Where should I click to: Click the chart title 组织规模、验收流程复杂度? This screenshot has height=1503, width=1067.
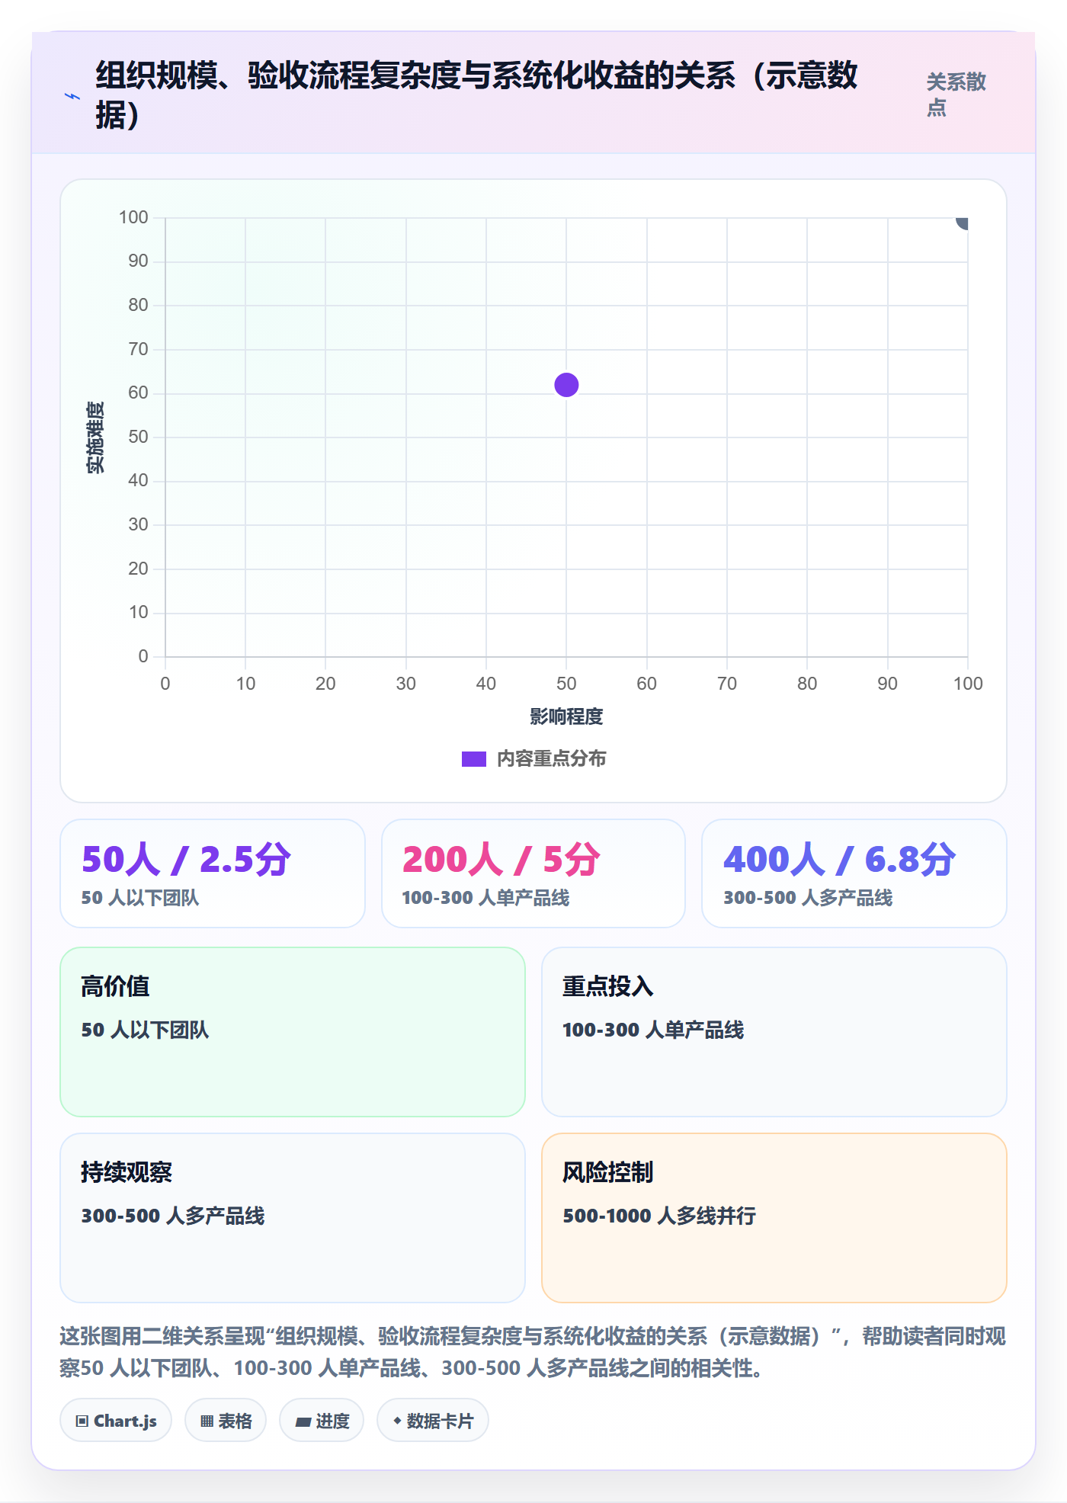(476, 95)
